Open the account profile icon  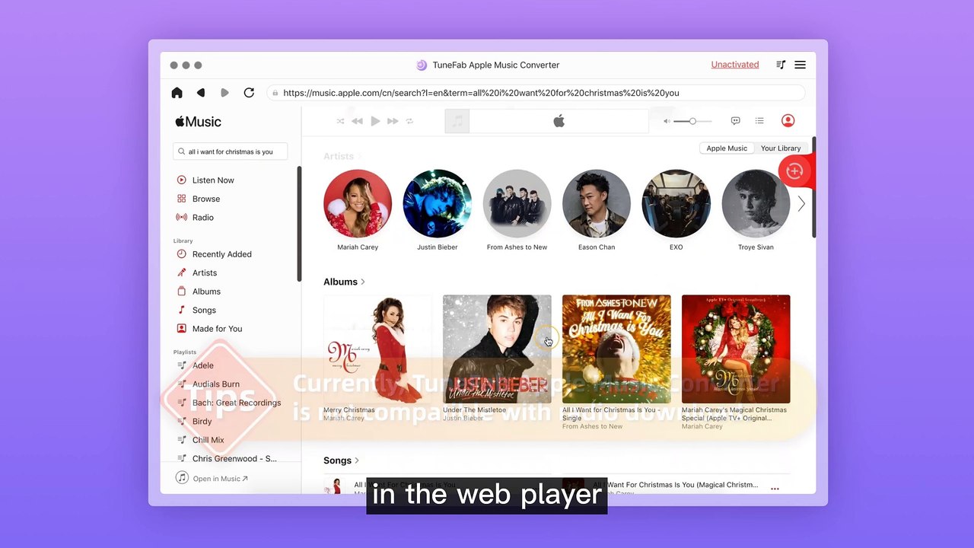[x=788, y=120]
